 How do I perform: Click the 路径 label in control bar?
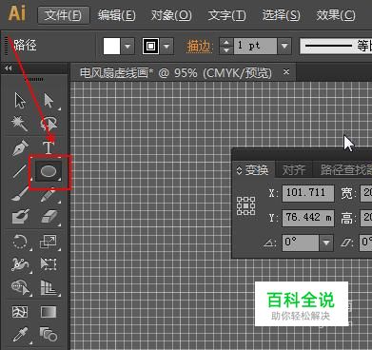click(26, 46)
